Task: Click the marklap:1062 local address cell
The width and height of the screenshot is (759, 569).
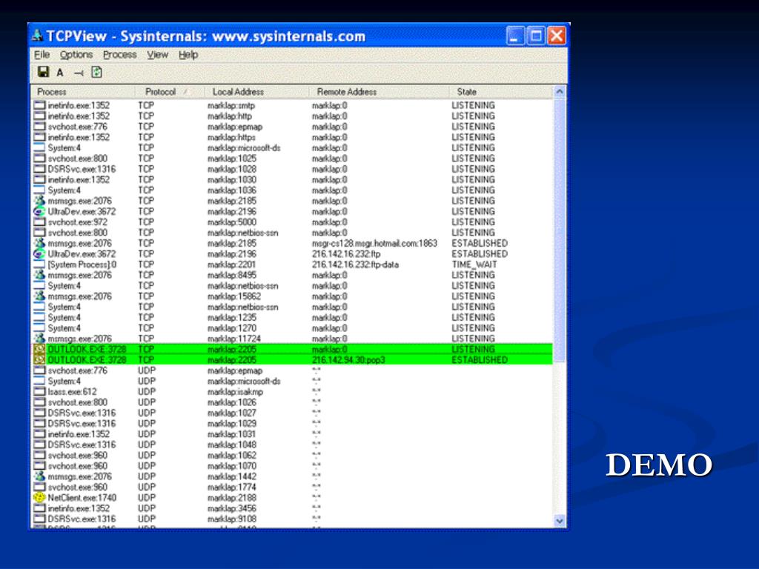Action: point(232,456)
